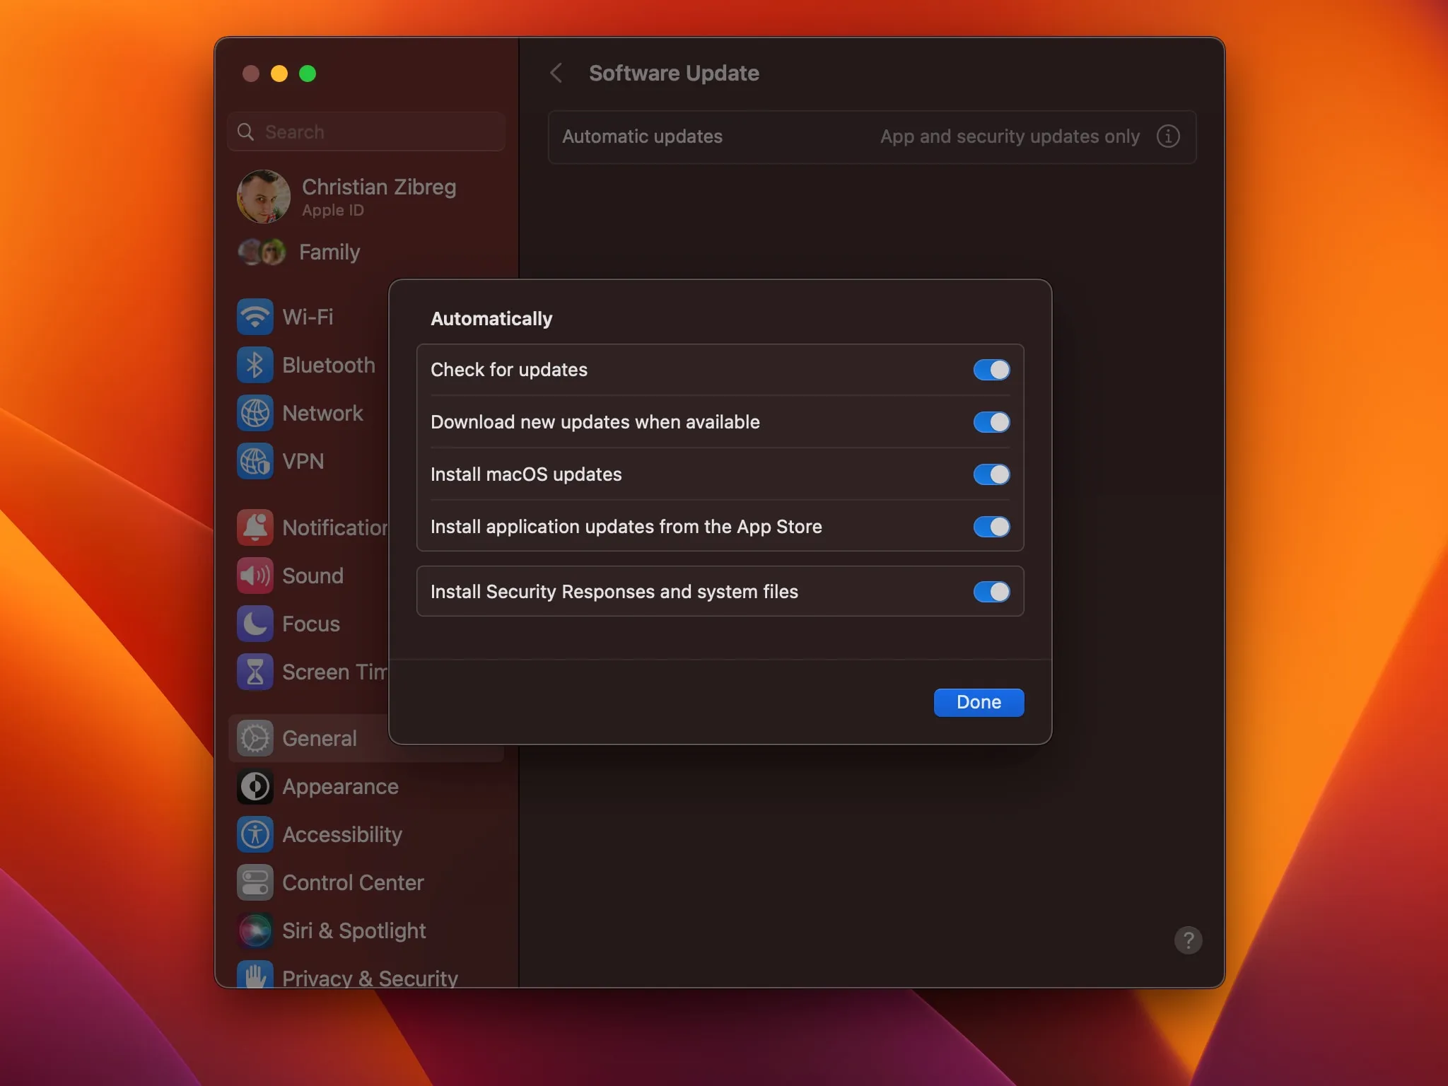Click the green zoom window button
The width and height of the screenshot is (1448, 1086).
(x=308, y=74)
